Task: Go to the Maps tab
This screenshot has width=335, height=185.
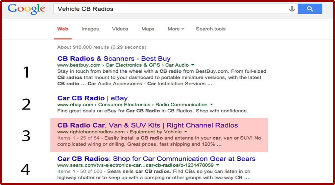Action: pos(148,29)
